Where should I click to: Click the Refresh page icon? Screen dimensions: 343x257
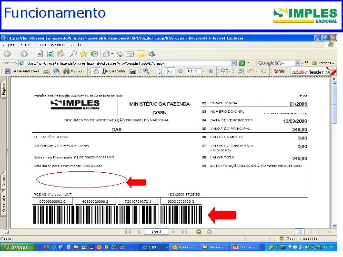tap(50, 53)
